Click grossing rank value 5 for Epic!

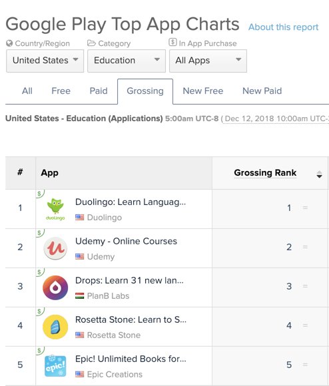tap(289, 365)
